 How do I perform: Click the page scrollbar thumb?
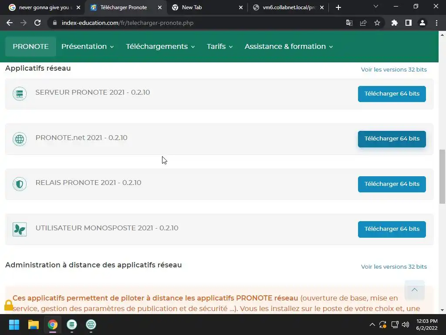442,177
